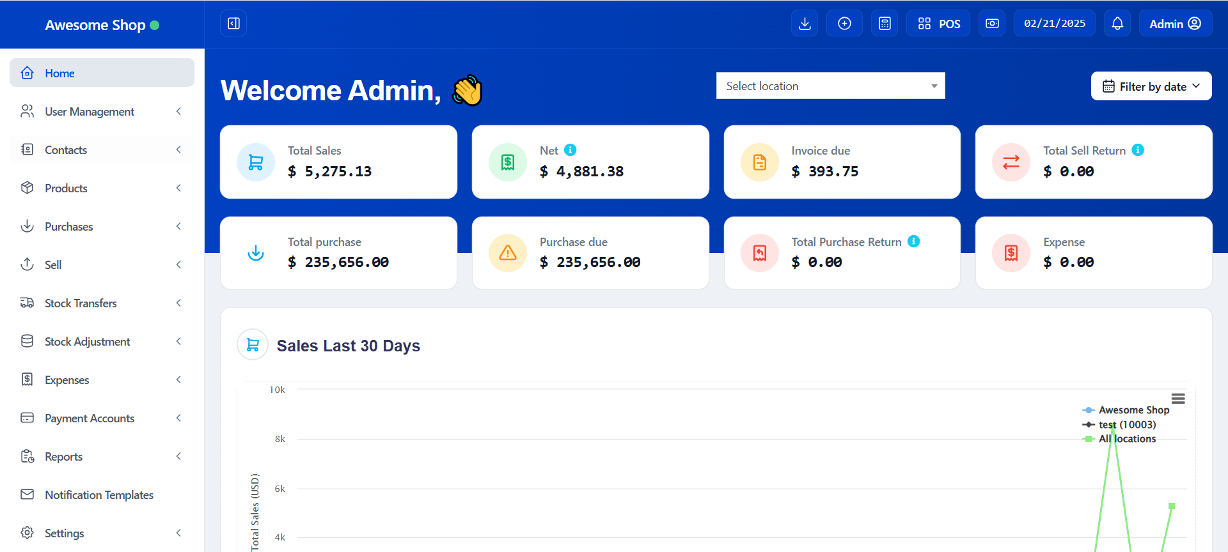Viewport: 1228px width, 552px height.
Task: Click the Net green receipt icon
Action: (x=508, y=162)
